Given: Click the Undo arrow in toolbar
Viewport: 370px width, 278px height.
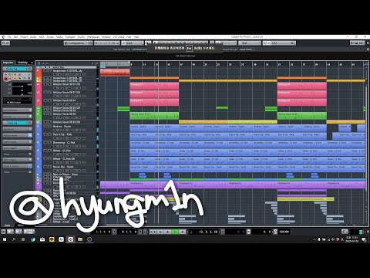Looking at the screenshot, I should tap(4, 43).
